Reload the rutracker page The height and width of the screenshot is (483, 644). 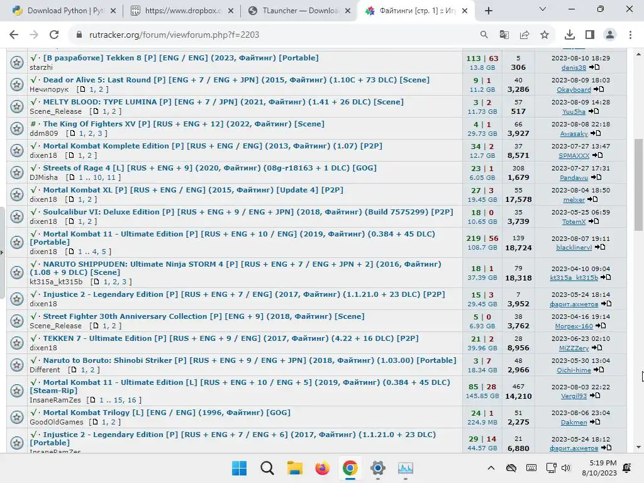click(x=54, y=35)
